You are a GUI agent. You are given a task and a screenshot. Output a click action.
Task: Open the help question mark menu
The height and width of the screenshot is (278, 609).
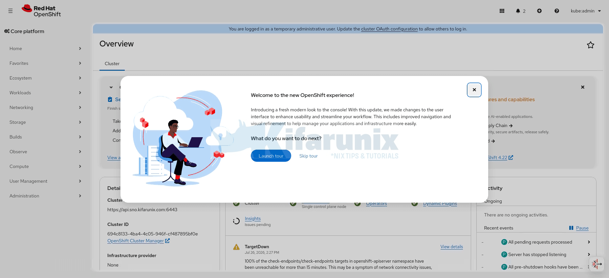click(557, 11)
